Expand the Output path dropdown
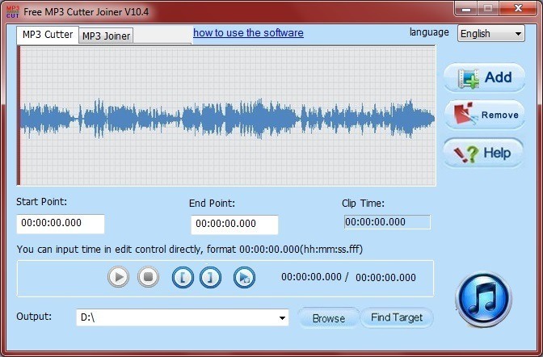The height and width of the screenshot is (357, 543). 283,318
